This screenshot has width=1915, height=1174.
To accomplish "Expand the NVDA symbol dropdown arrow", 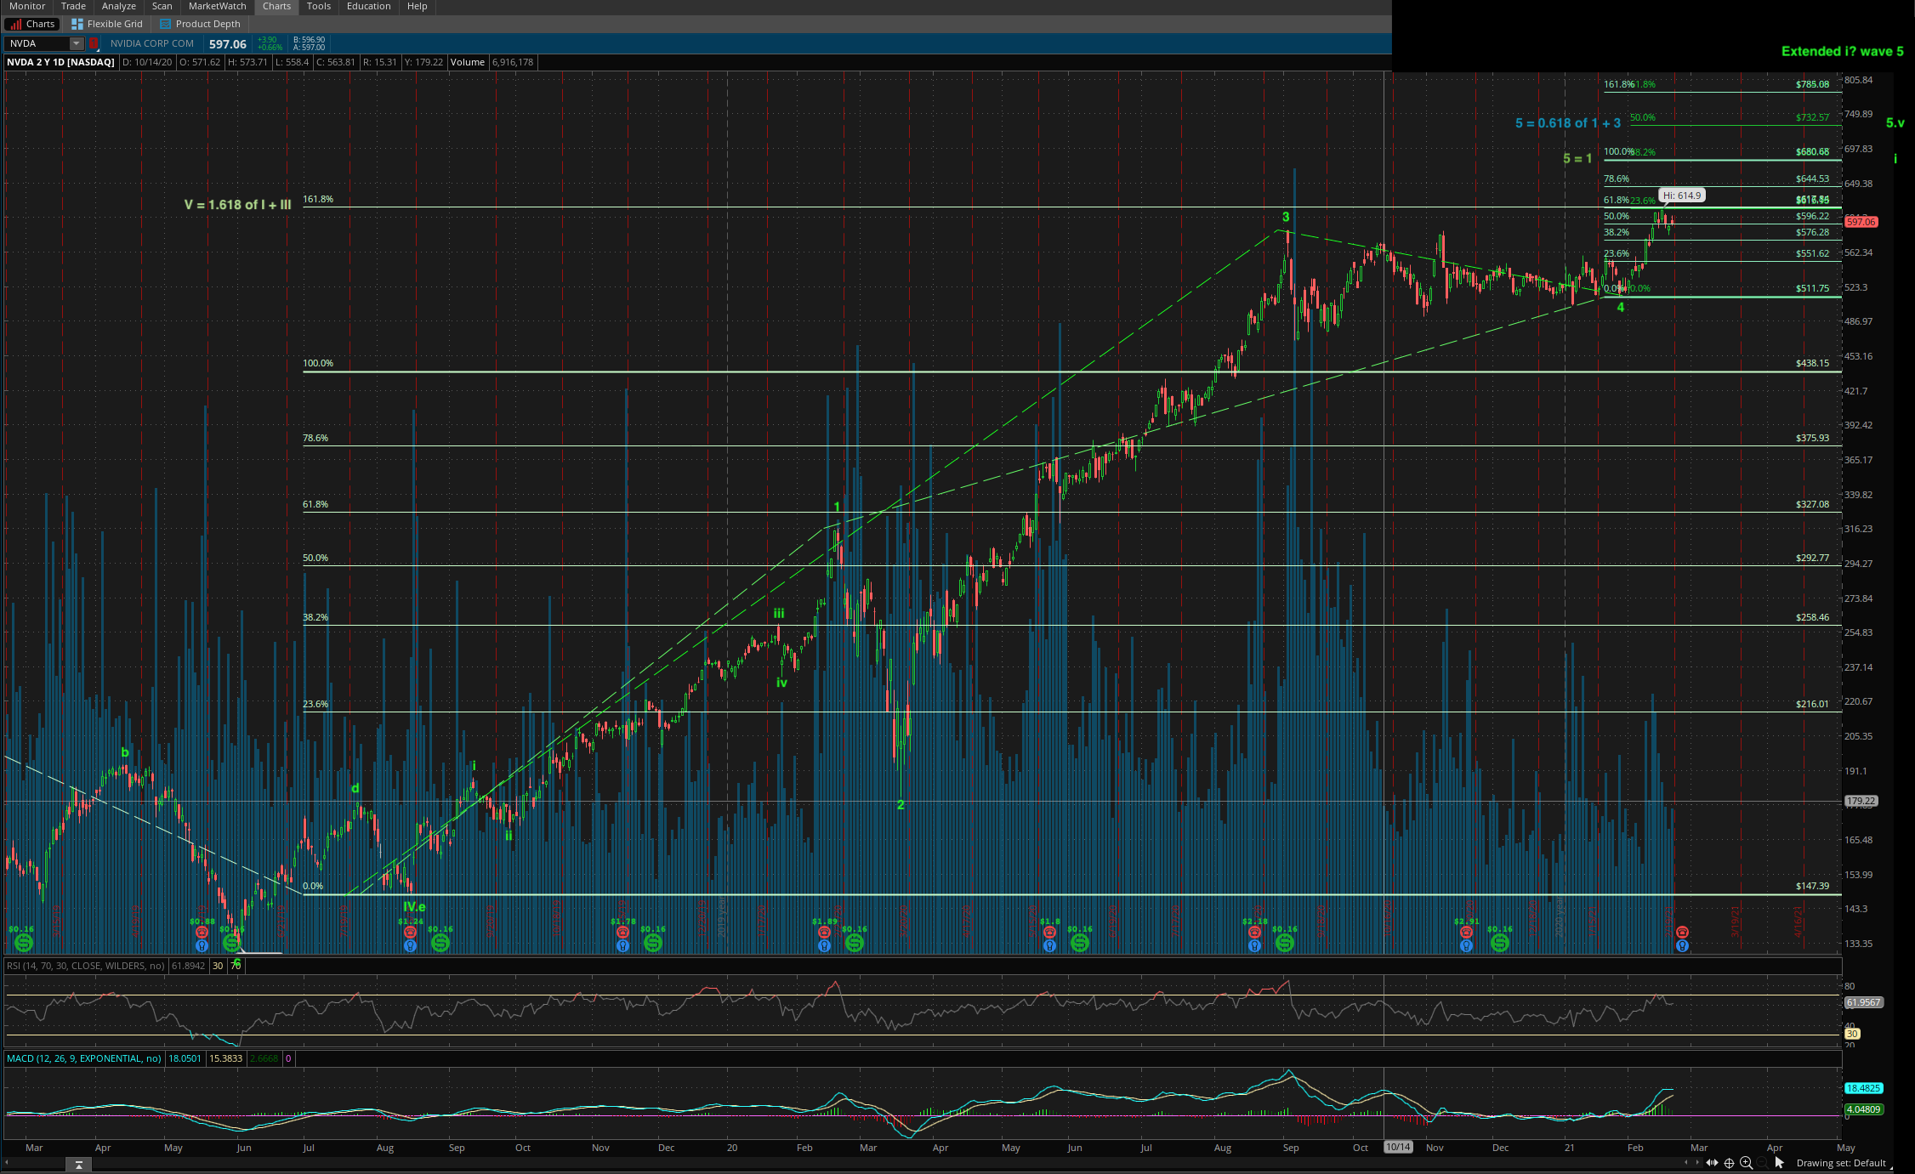I will coord(77,43).
